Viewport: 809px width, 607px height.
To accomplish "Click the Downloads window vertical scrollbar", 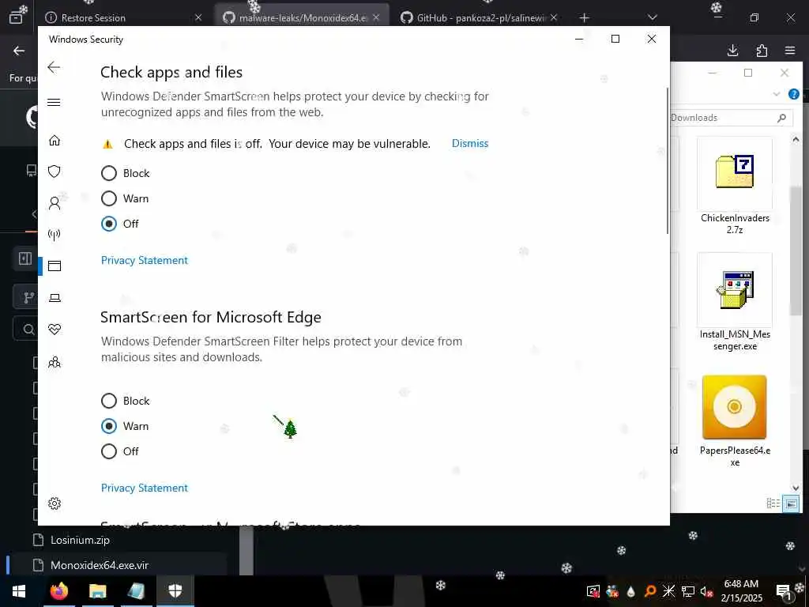I will tap(796, 251).
